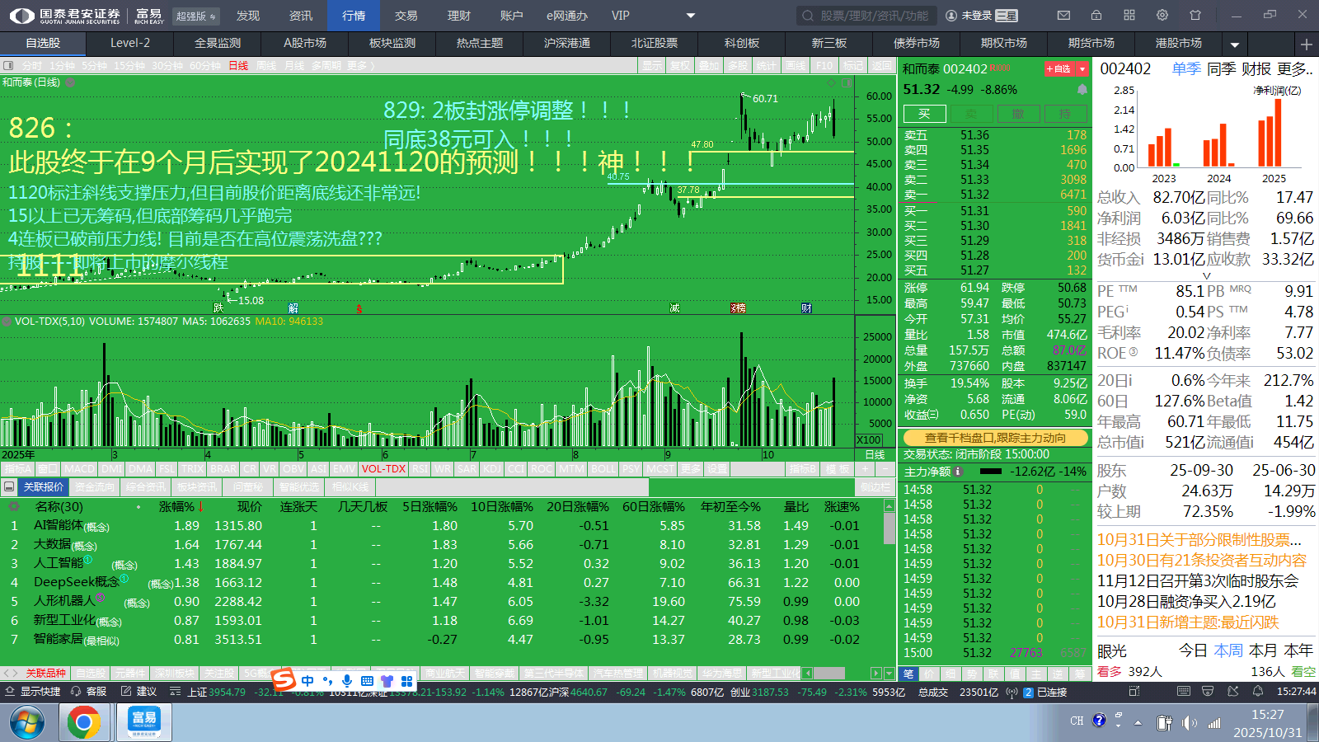Click the lock screen icon in title bar
The image size is (1319, 742).
point(1096,15)
